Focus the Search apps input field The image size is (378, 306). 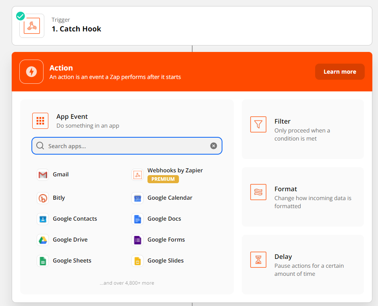point(127,146)
